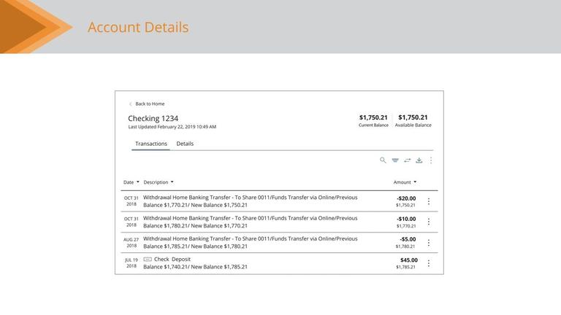561x315 pixels.
Task: Sort by the Description column dropdown
Action: click(159, 182)
